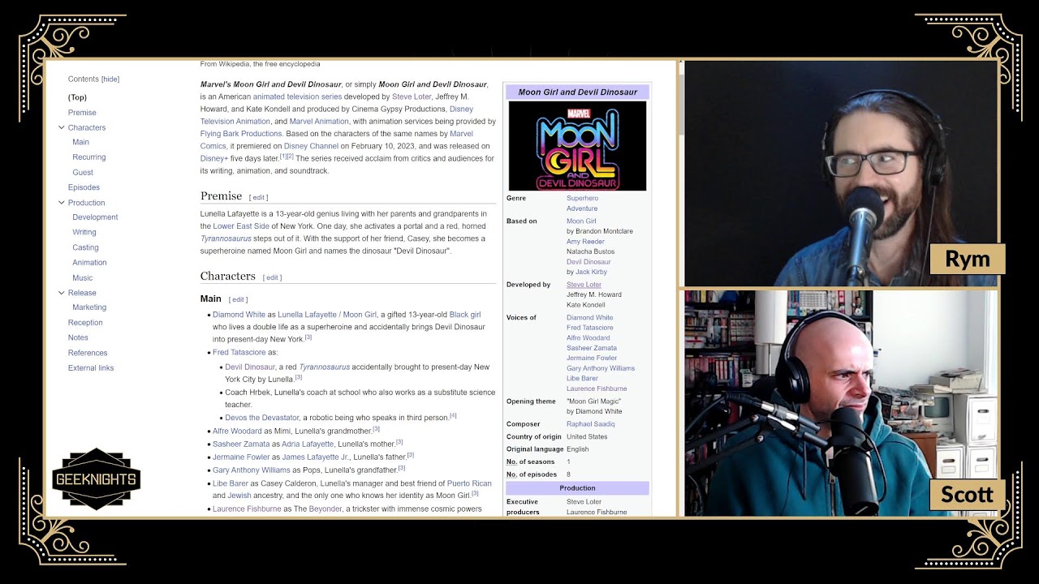Open Casting subsection in contents
Image resolution: width=1039 pixels, height=584 pixels.
click(85, 247)
